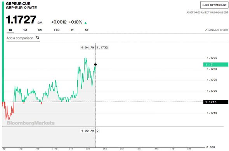The image size is (229, 151).
Task: Select the 1D time range tab
Action: (10, 30)
